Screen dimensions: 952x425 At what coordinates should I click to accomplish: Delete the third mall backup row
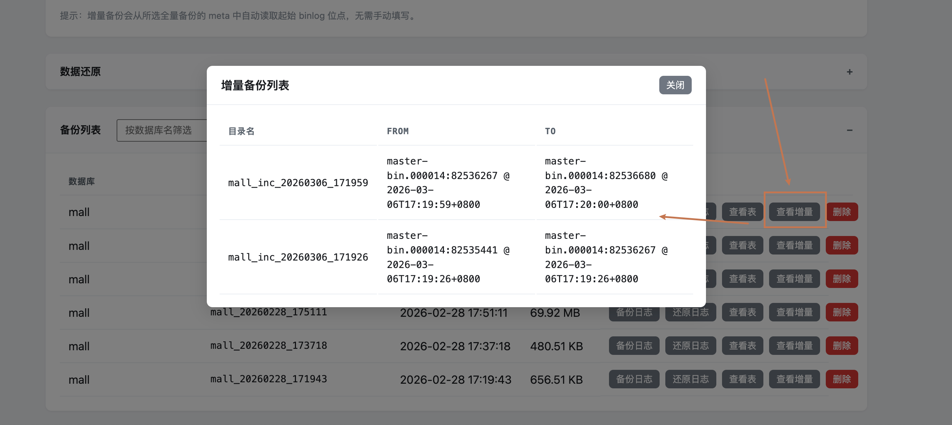pyautogui.click(x=841, y=279)
